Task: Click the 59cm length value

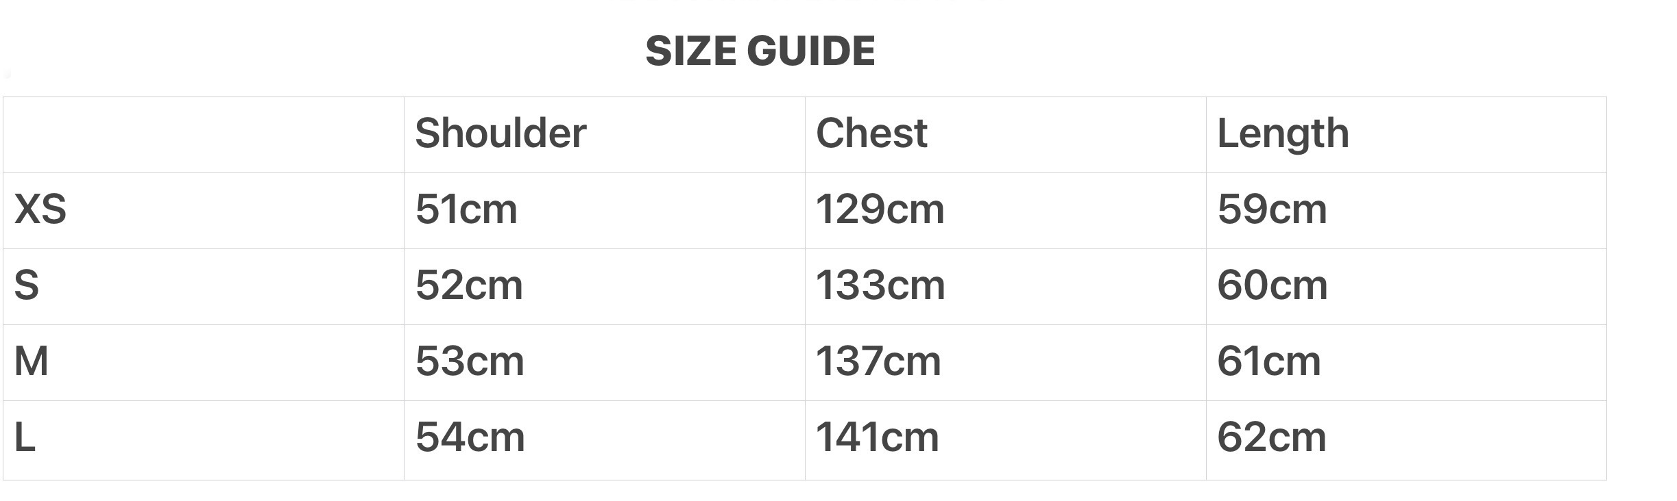Action: tap(1272, 209)
